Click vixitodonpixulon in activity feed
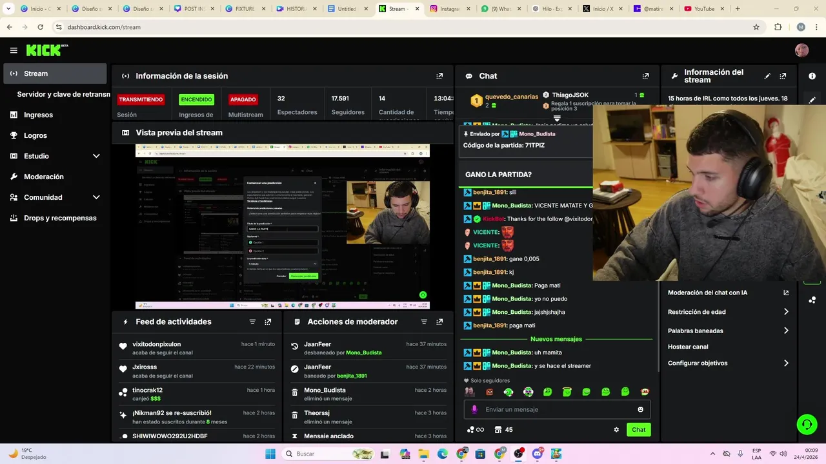 coord(157,344)
